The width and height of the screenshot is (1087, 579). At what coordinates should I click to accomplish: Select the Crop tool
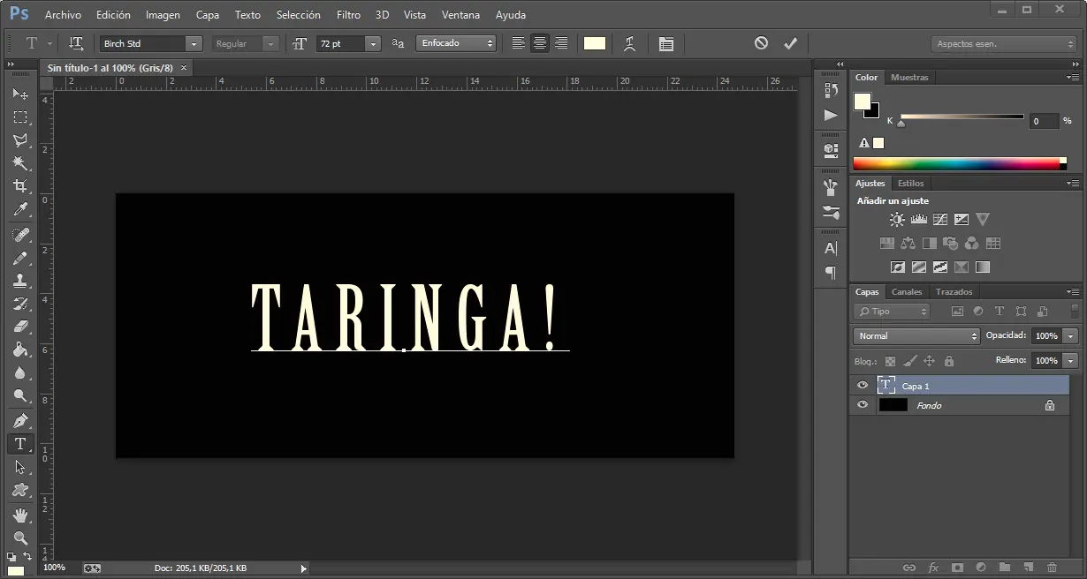20,185
